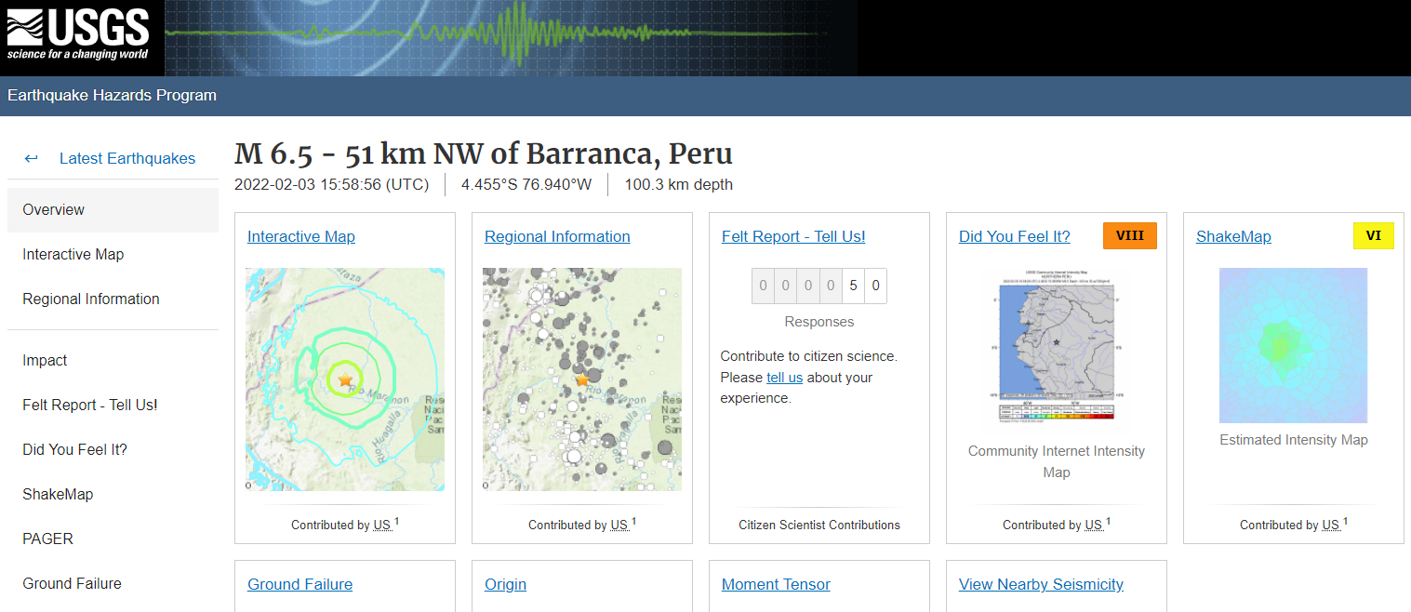The height and width of the screenshot is (612, 1411).
Task: Open the Felt Report - Tell Us! card link
Action: click(793, 236)
